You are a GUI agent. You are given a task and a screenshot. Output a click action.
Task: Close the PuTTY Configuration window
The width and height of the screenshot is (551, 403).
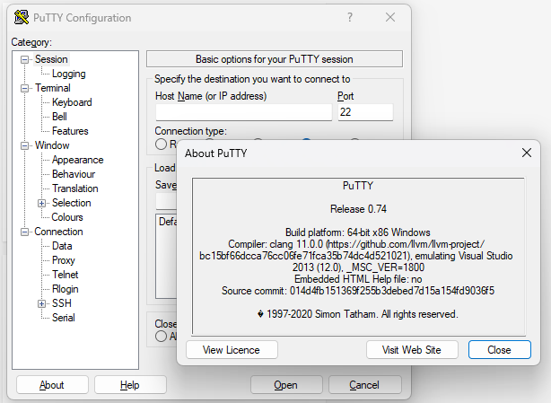pos(390,17)
